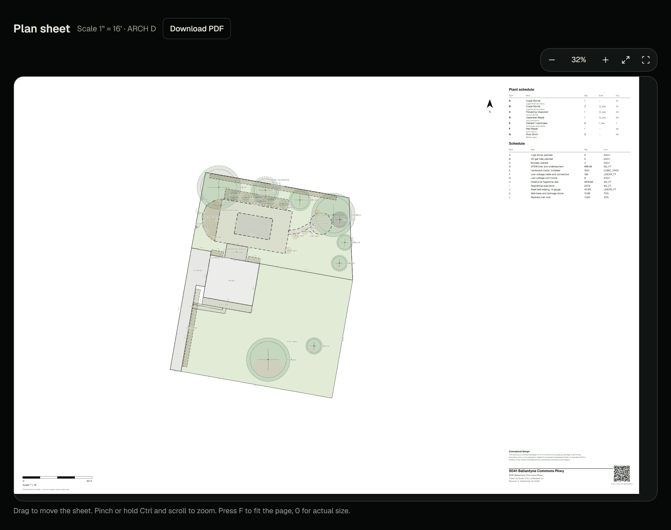Click the 'Fire pit terrace' label
Screen dimensions: 671x530
[321, 224]
